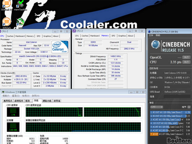Viewport: 192px width, 144px height.
Task: Select ranking entry 8C/16T 3.20 GHz Xeon
Action: [x=170, y=112]
